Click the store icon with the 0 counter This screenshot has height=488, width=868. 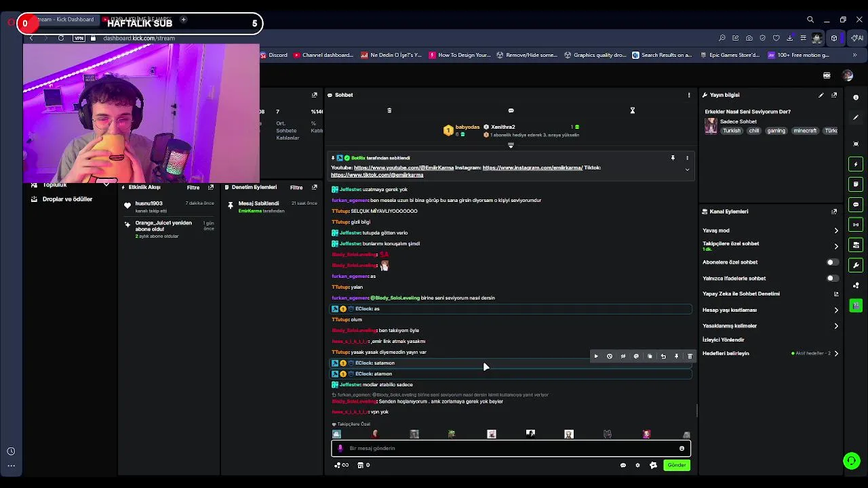(x=363, y=465)
